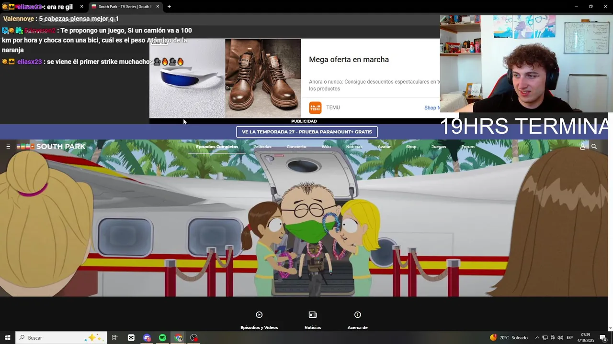Open Forum in the navigation

point(468,147)
